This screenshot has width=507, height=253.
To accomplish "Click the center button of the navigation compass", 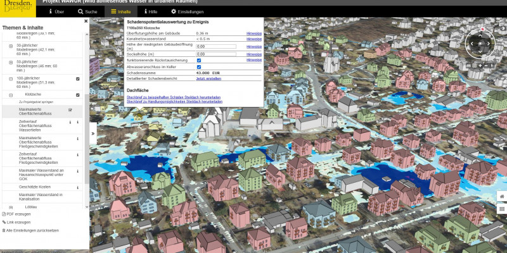I will 480,44.
